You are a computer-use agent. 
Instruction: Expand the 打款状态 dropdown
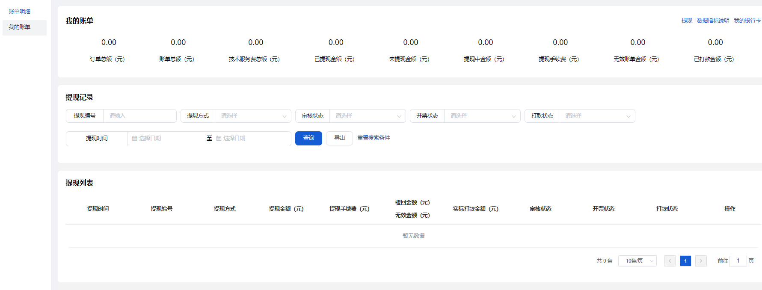coord(596,116)
